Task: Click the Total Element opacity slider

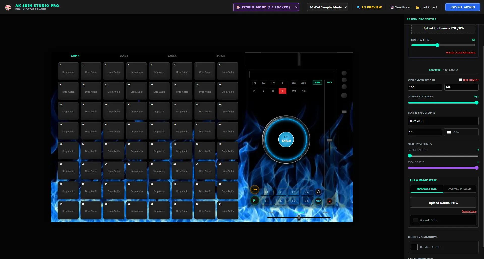Action: (443, 168)
